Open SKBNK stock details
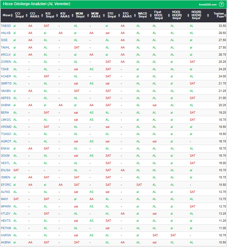The width and height of the screenshot is (227, 247). (x=6, y=105)
